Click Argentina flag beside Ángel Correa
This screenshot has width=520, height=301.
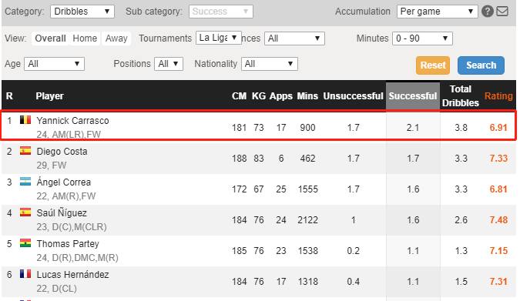25,182
